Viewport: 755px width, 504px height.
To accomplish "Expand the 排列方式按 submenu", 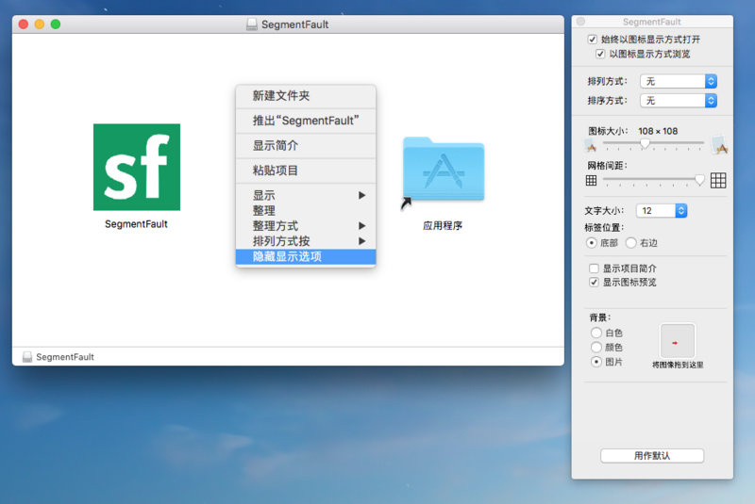I will [x=306, y=241].
